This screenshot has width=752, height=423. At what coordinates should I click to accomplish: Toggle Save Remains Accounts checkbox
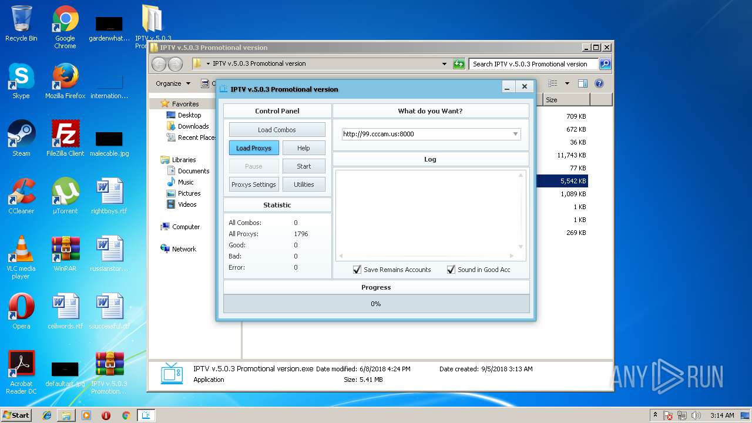[357, 270]
